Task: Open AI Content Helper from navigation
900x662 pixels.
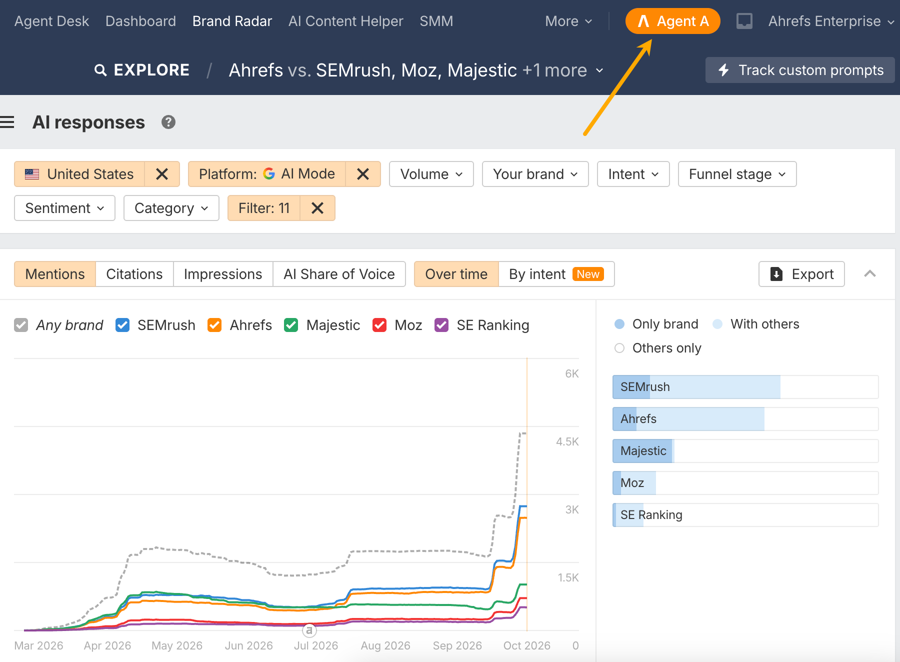Action: point(345,21)
